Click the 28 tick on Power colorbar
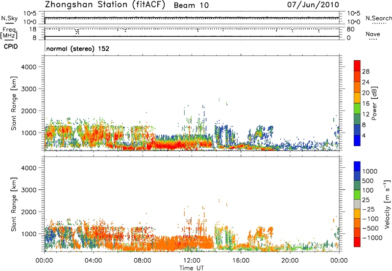The width and height of the screenshot is (392, 271). pos(366,71)
